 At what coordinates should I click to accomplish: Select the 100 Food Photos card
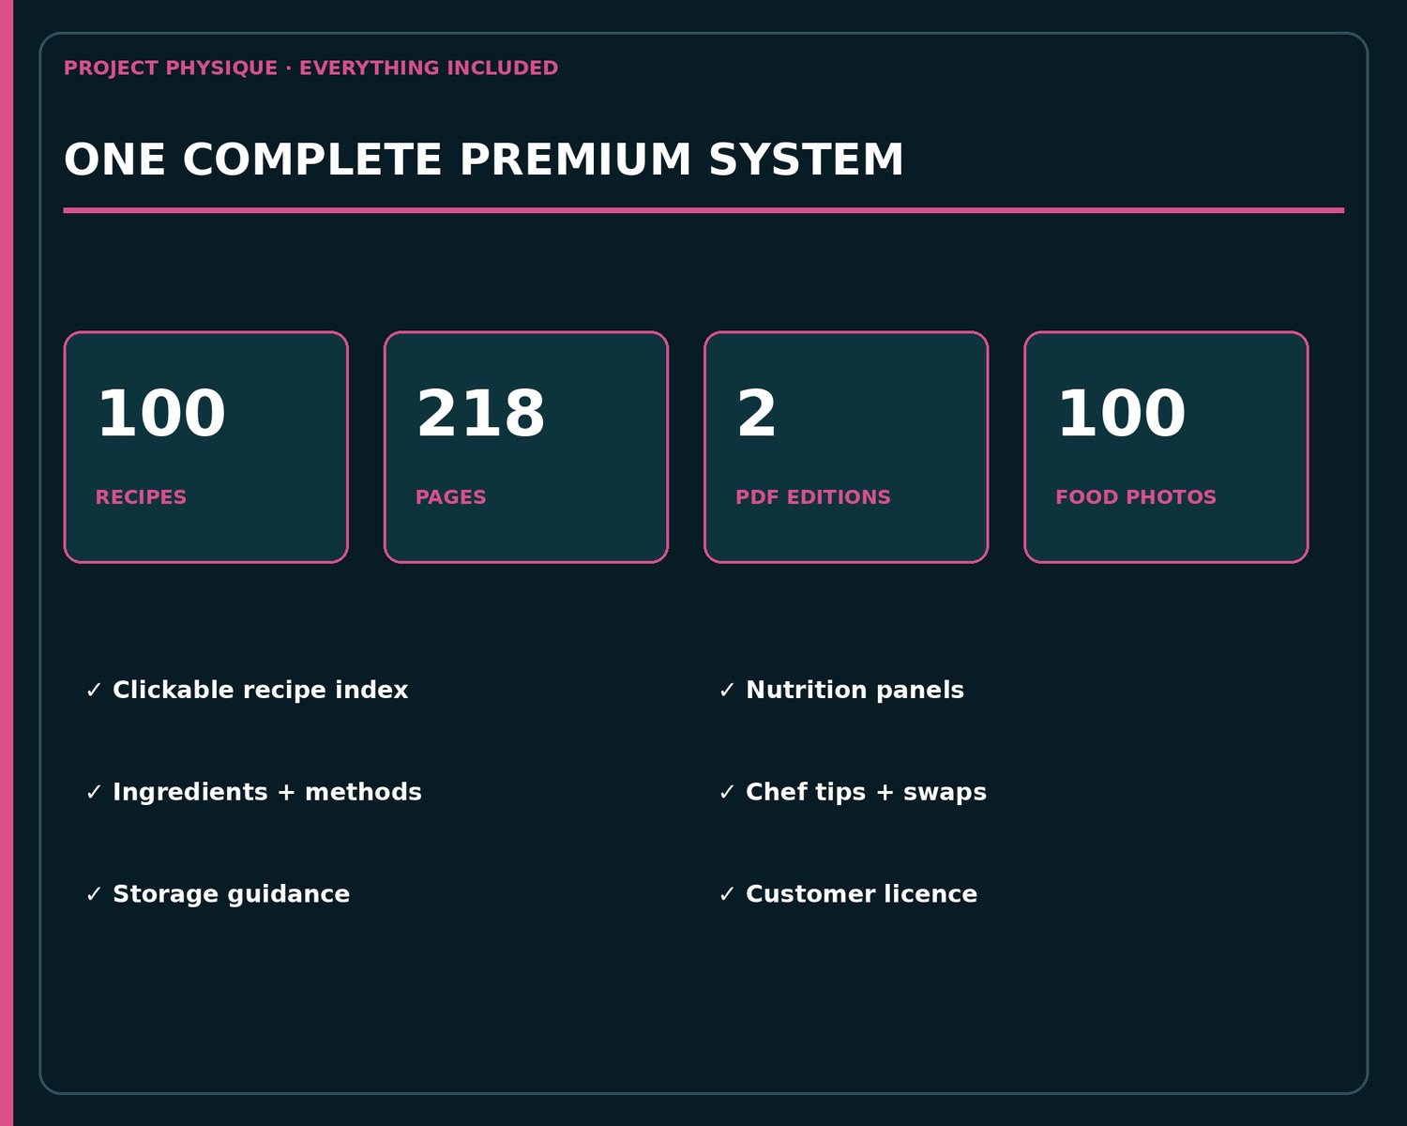tap(1166, 448)
